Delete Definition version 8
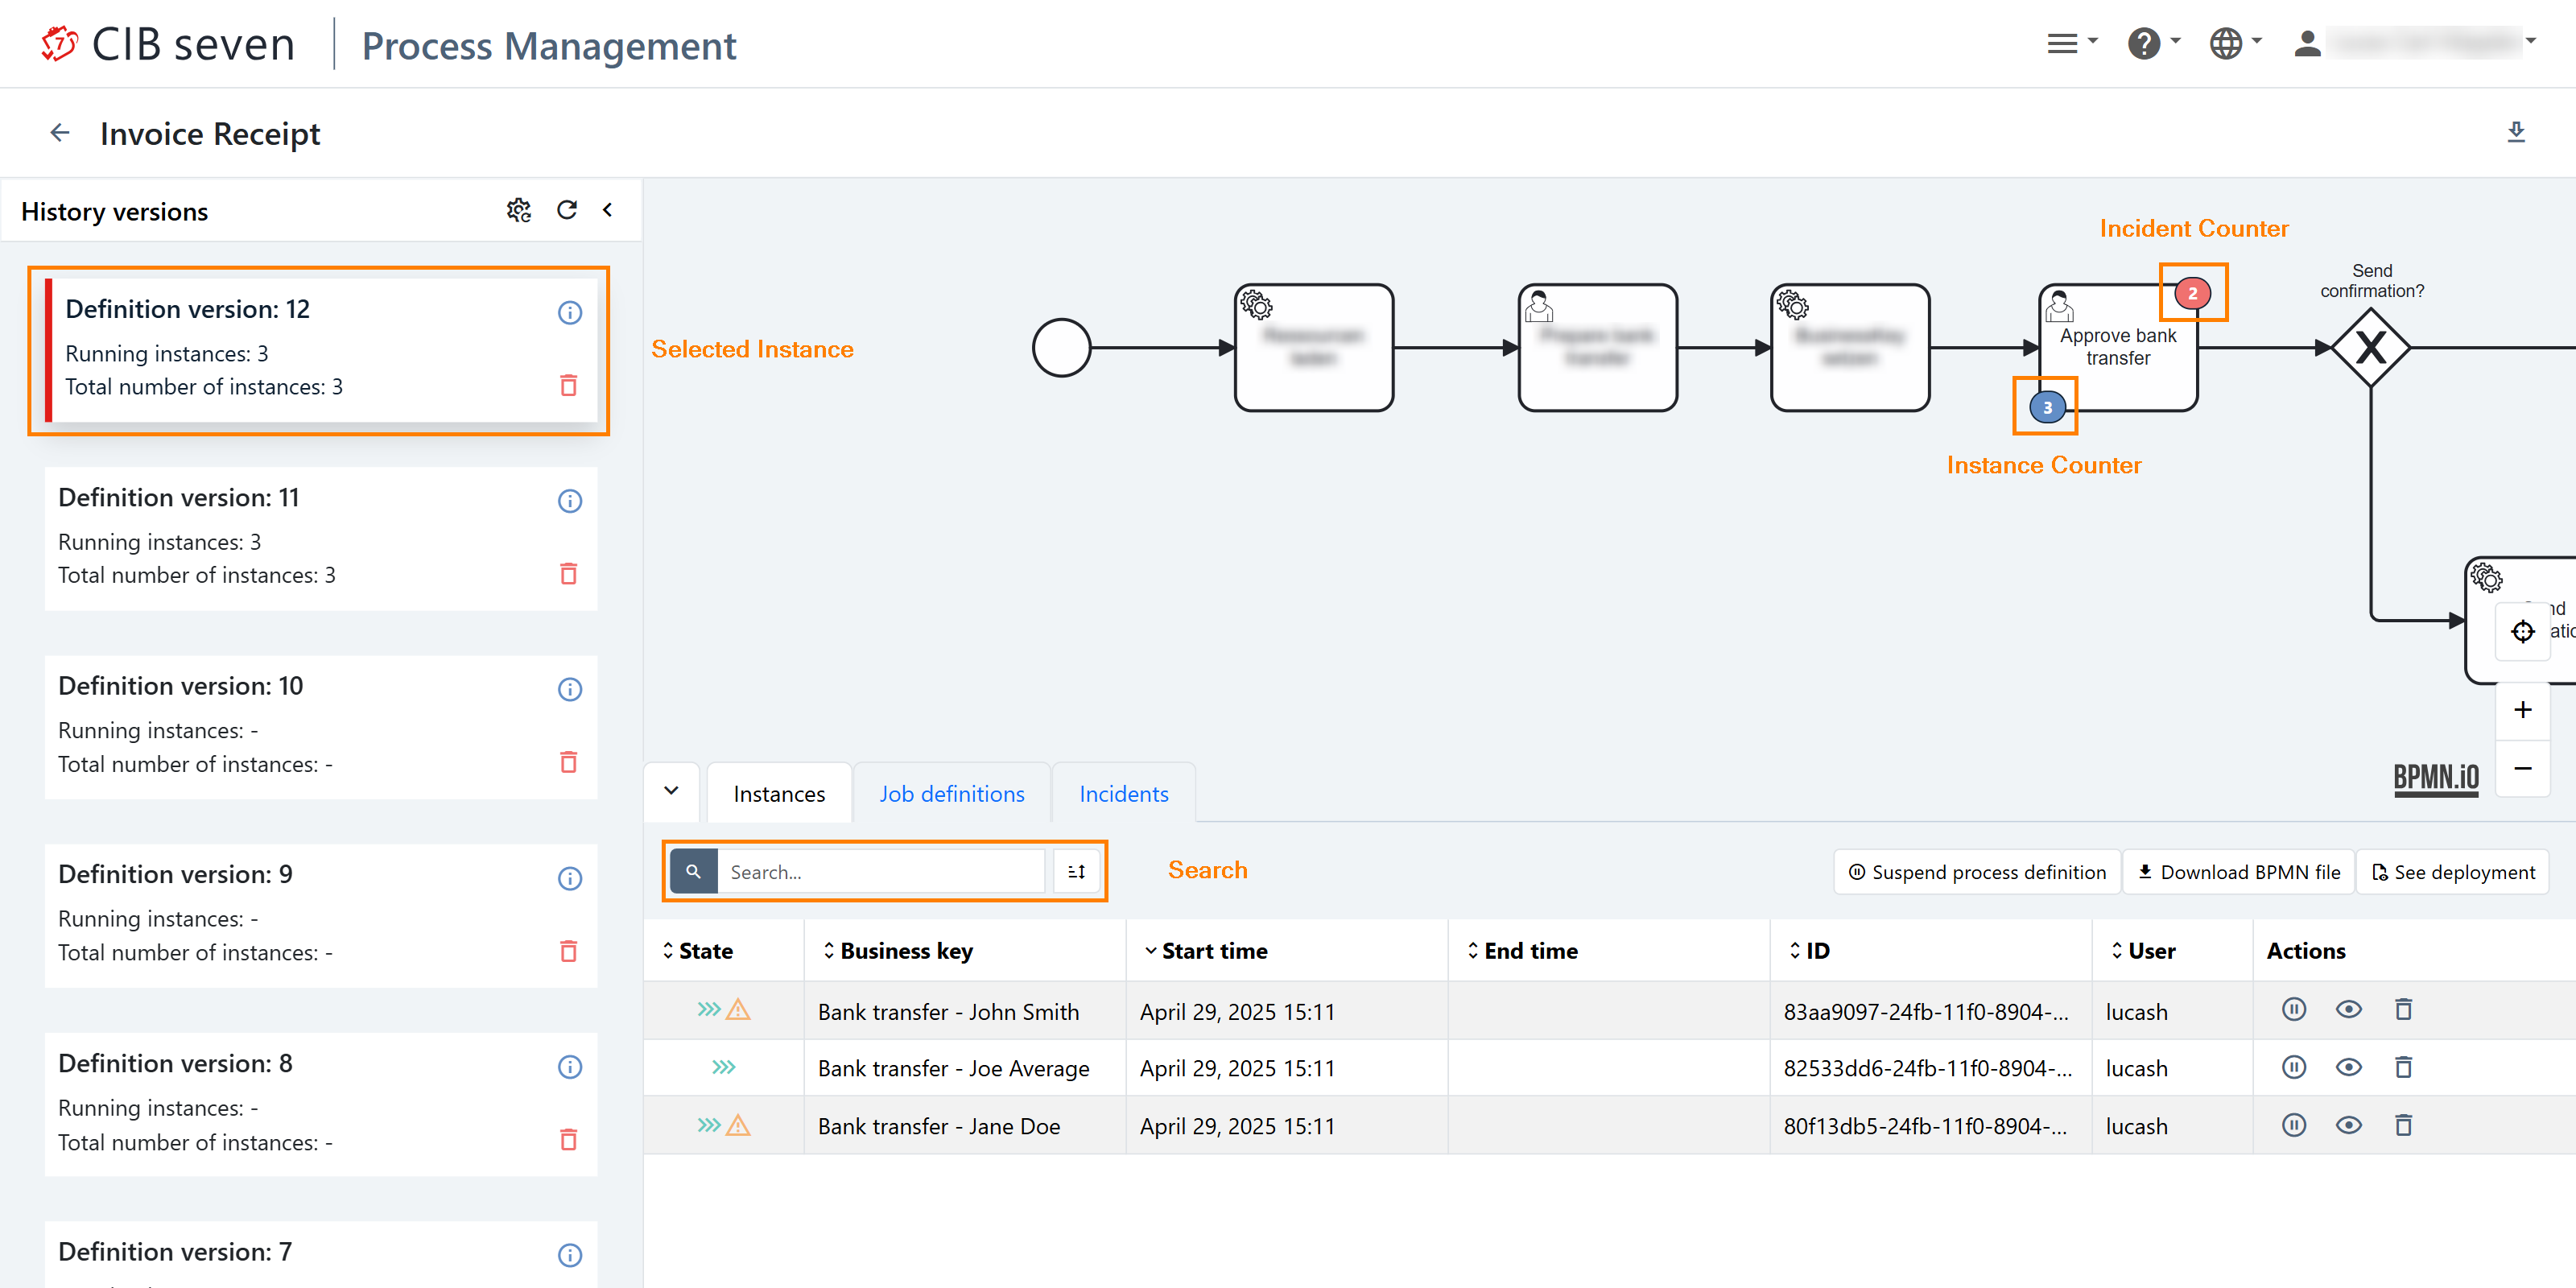Screen dimensions: 2576x1288 tap(568, 1140)
